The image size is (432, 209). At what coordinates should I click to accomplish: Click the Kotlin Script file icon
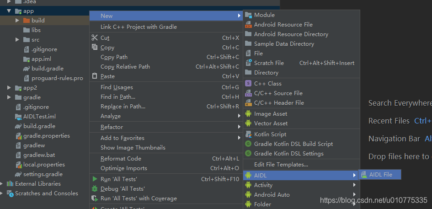(248, 134)
